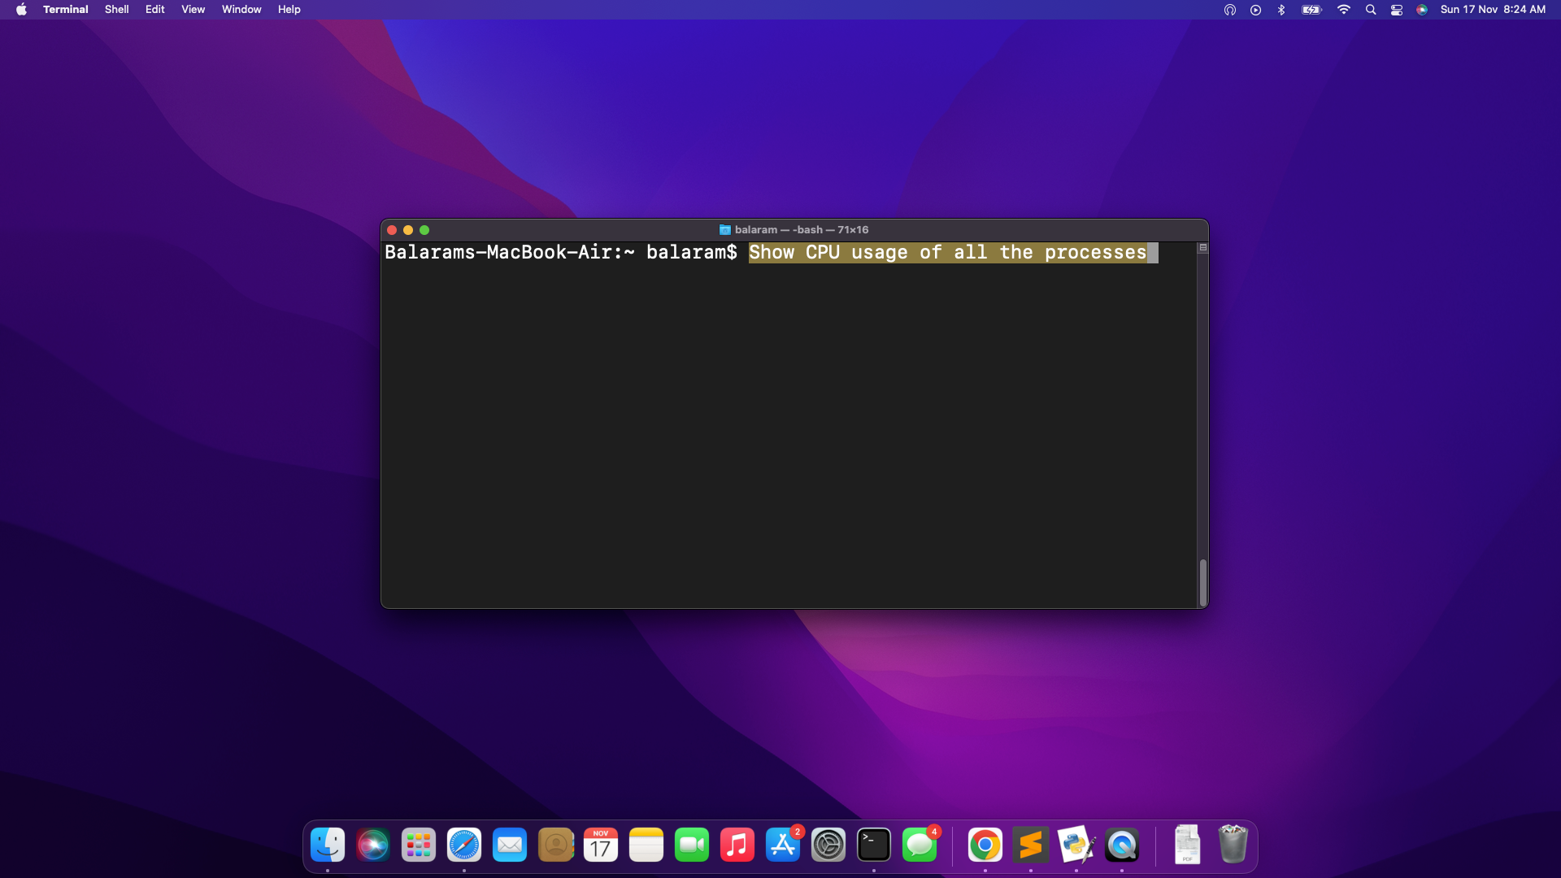Open Google Chrome from the Dock
The width and height of the screenshot is (1561, 878).
[x=985, y=845]
